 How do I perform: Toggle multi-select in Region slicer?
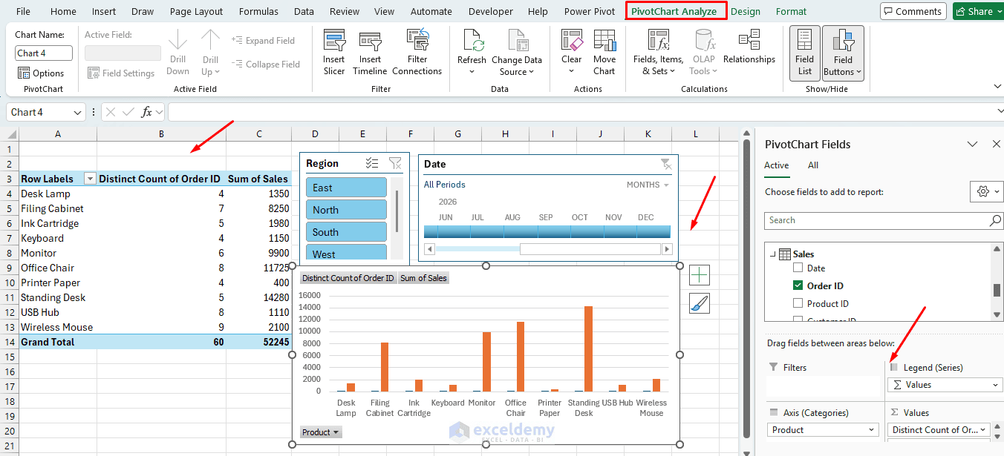(x=373, y=164)
